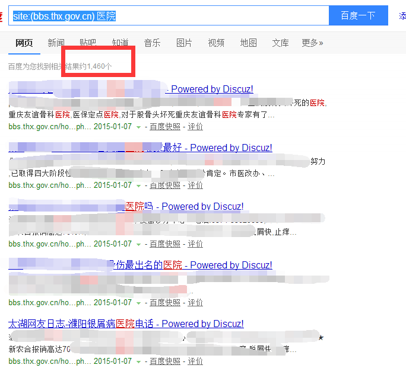This screenshot has height=368, width=406.
Task: Select the 知道 tab
Action: pyautogui.click(x=120, y=43)
